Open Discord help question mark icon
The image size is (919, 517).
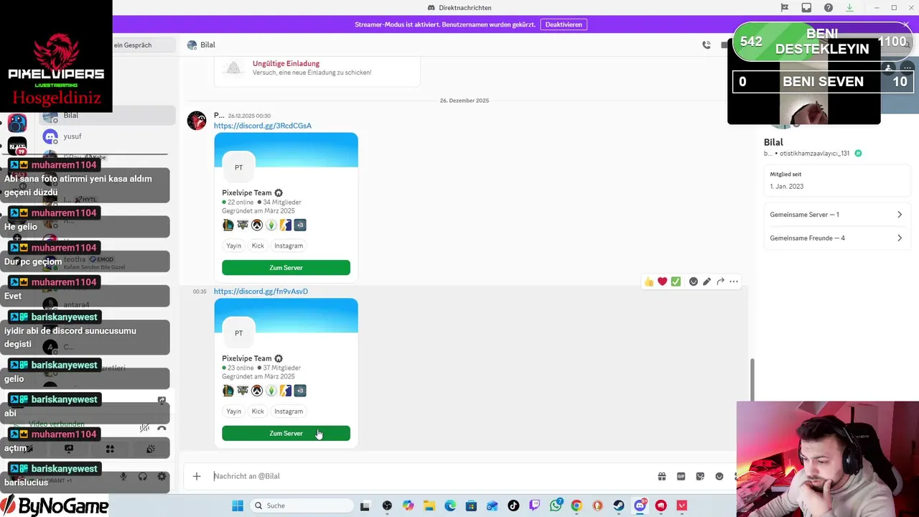829,8
